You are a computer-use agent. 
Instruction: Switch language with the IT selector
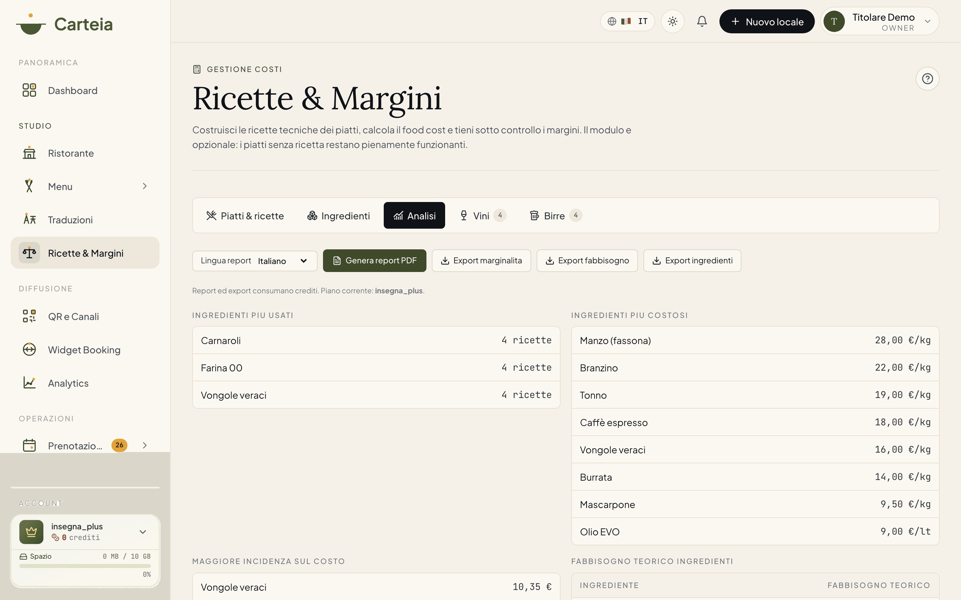coord(627,21)
